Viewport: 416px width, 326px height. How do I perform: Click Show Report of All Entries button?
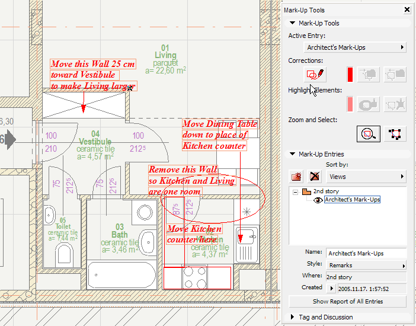pos(347,302)
